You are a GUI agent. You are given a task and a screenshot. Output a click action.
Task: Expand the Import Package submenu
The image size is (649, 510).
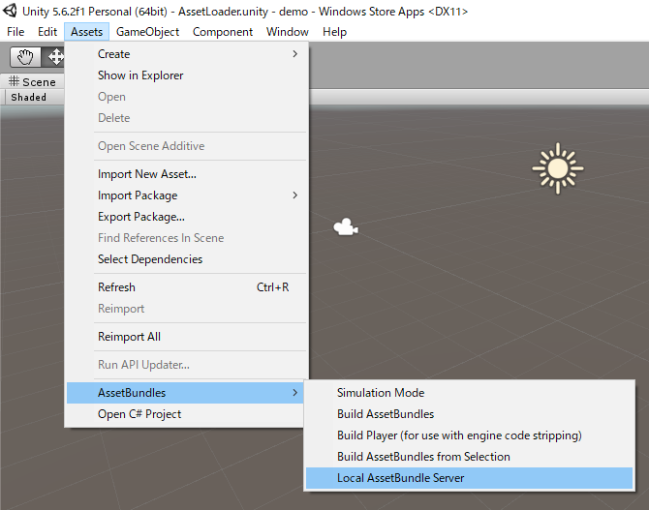186,195
